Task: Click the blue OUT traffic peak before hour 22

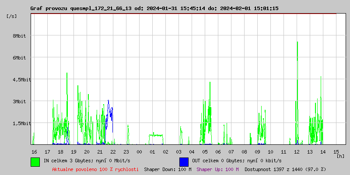Action: pos(108,101)
